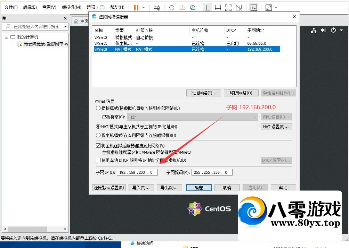The width and height of the screenshot is (349, 248).
Task: Select 我的计算机 in the library tree
Action: tap(27, 37)
